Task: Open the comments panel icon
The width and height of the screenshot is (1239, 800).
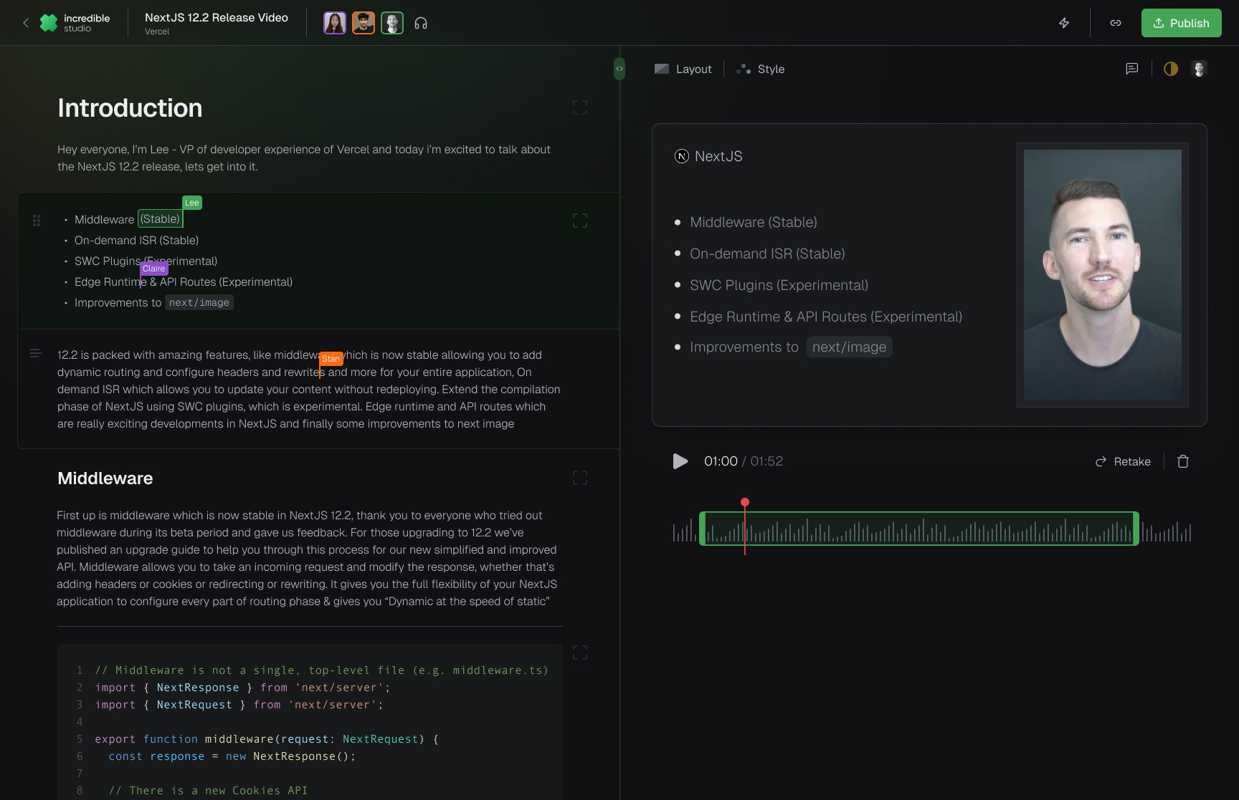Action: pos(1132,69)
